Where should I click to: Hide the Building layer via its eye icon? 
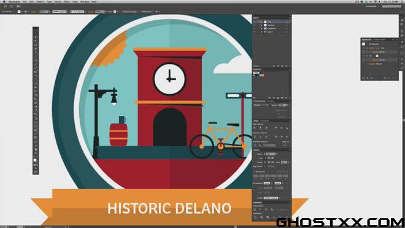[x=255, y=25]
